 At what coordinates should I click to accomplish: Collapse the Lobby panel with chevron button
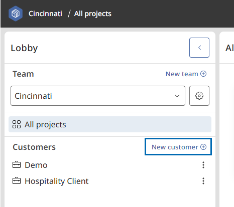[199, 48]
